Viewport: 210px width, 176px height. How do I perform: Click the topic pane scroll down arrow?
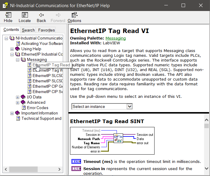point(206,168)
